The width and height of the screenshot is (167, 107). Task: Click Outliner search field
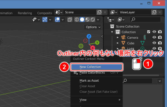145,20
